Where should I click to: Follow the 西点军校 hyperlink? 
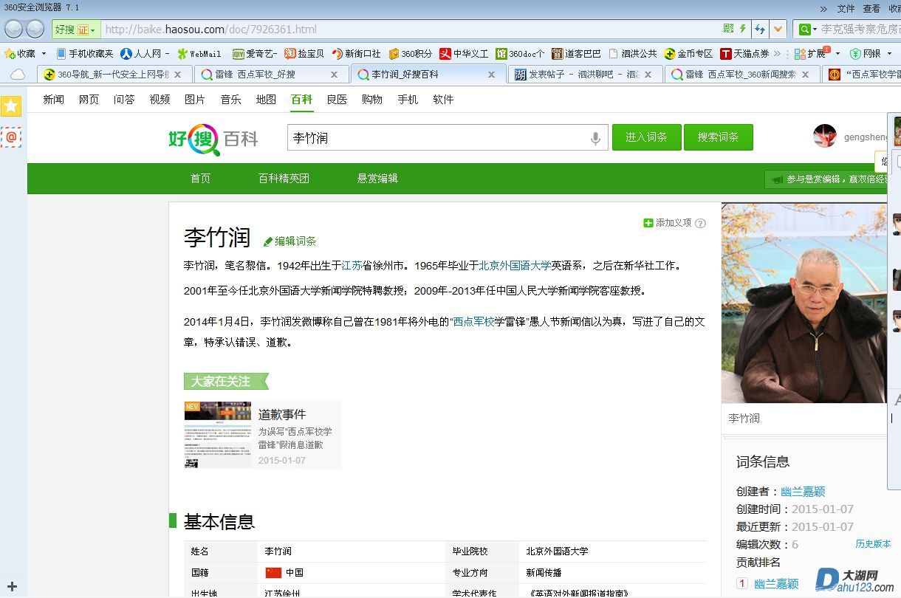(x=473, y=322)
